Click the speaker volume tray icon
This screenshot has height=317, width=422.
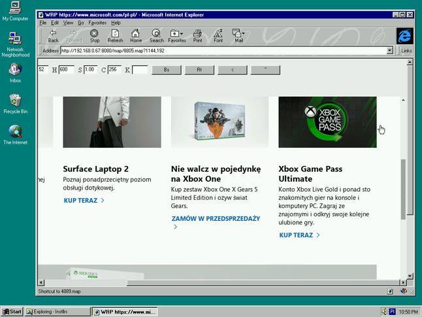384,312
